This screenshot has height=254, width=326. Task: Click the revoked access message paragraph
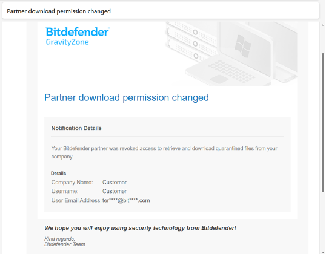click(164, 152)
